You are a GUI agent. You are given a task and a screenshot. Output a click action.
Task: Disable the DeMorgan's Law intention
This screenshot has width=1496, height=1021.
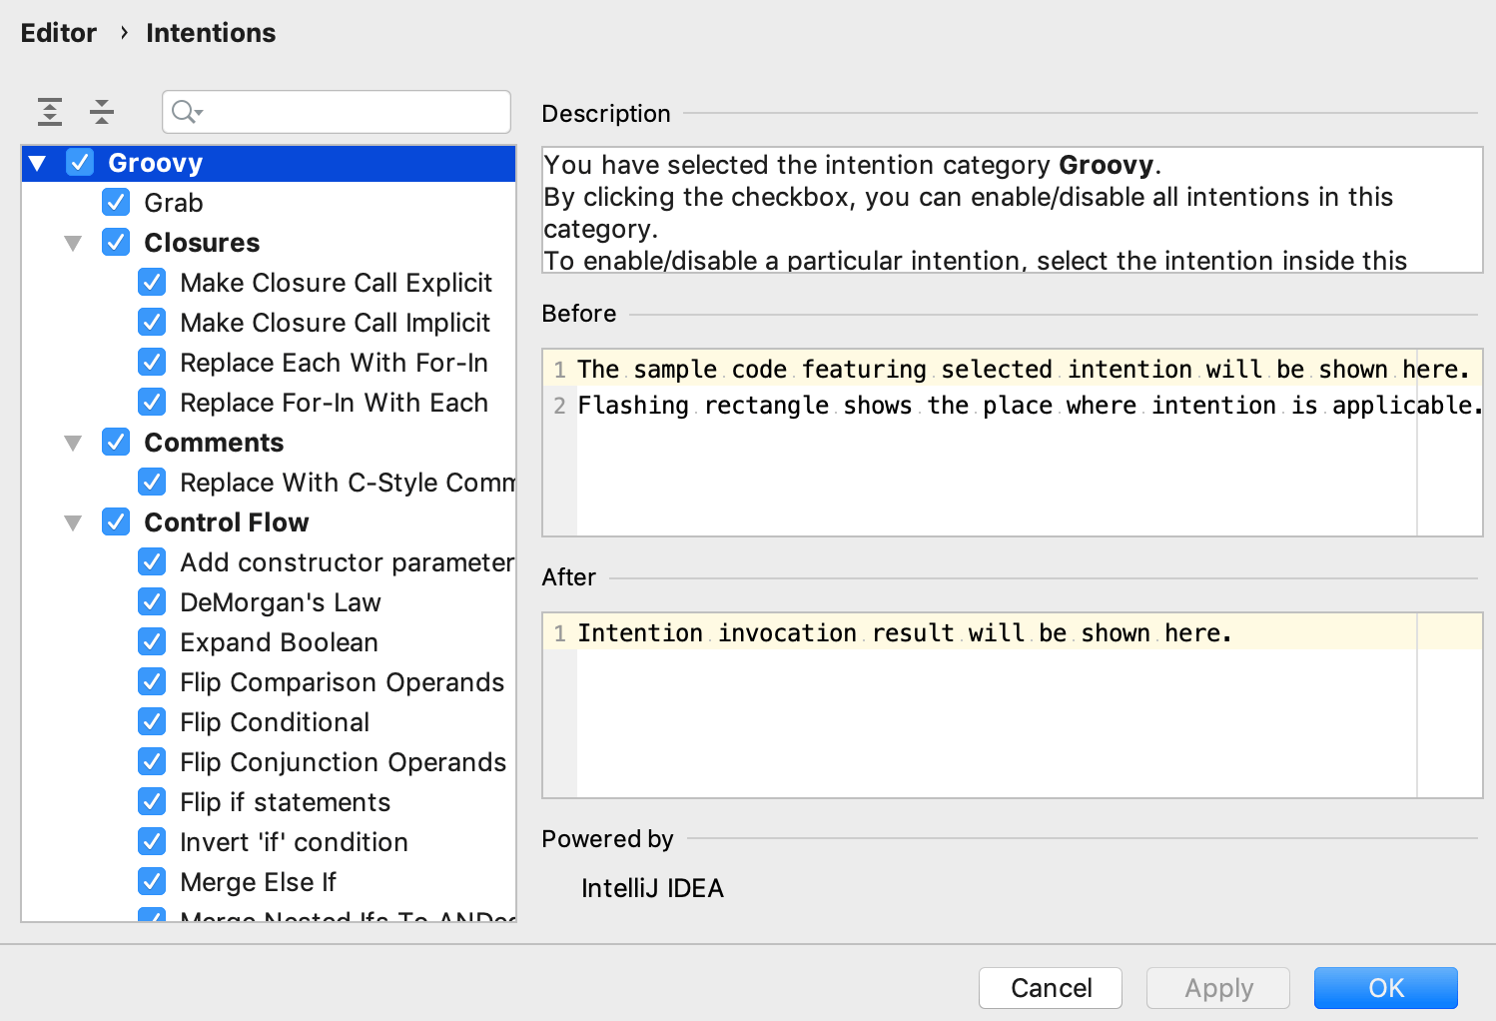(152, 601)
